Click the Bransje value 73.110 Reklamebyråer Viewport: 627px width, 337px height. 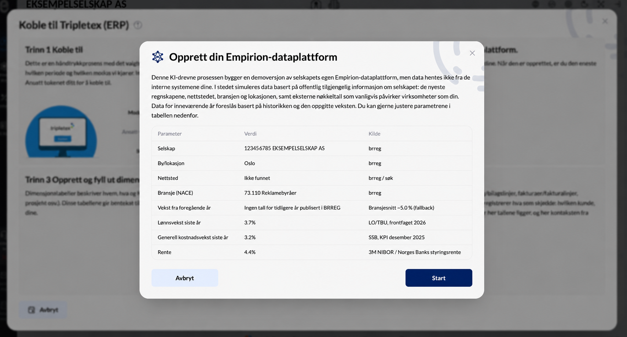point(270,193)
